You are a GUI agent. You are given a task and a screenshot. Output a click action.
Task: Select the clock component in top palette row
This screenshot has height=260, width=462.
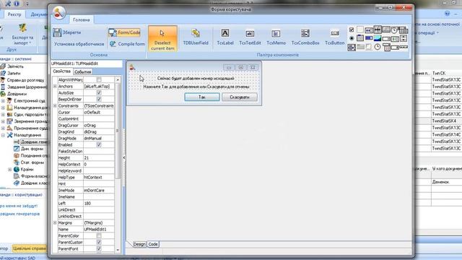395,30
